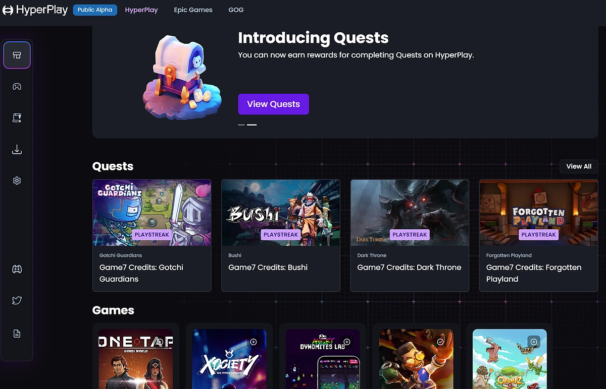Screen dimensions: 606x389
Task: Add One Tap game with plus icon
Action: click(x=160, y=342)
